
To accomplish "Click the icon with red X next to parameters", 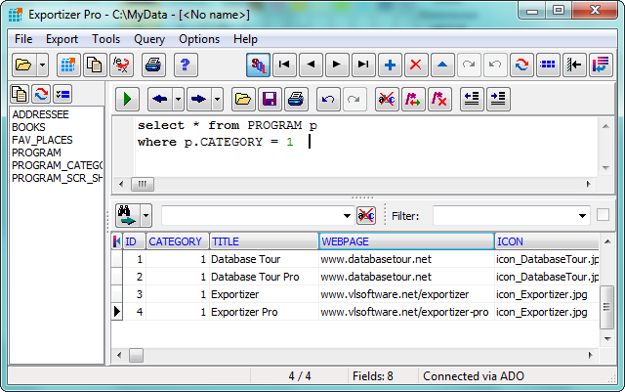I will pyautogui.click(x=439, y=99).
